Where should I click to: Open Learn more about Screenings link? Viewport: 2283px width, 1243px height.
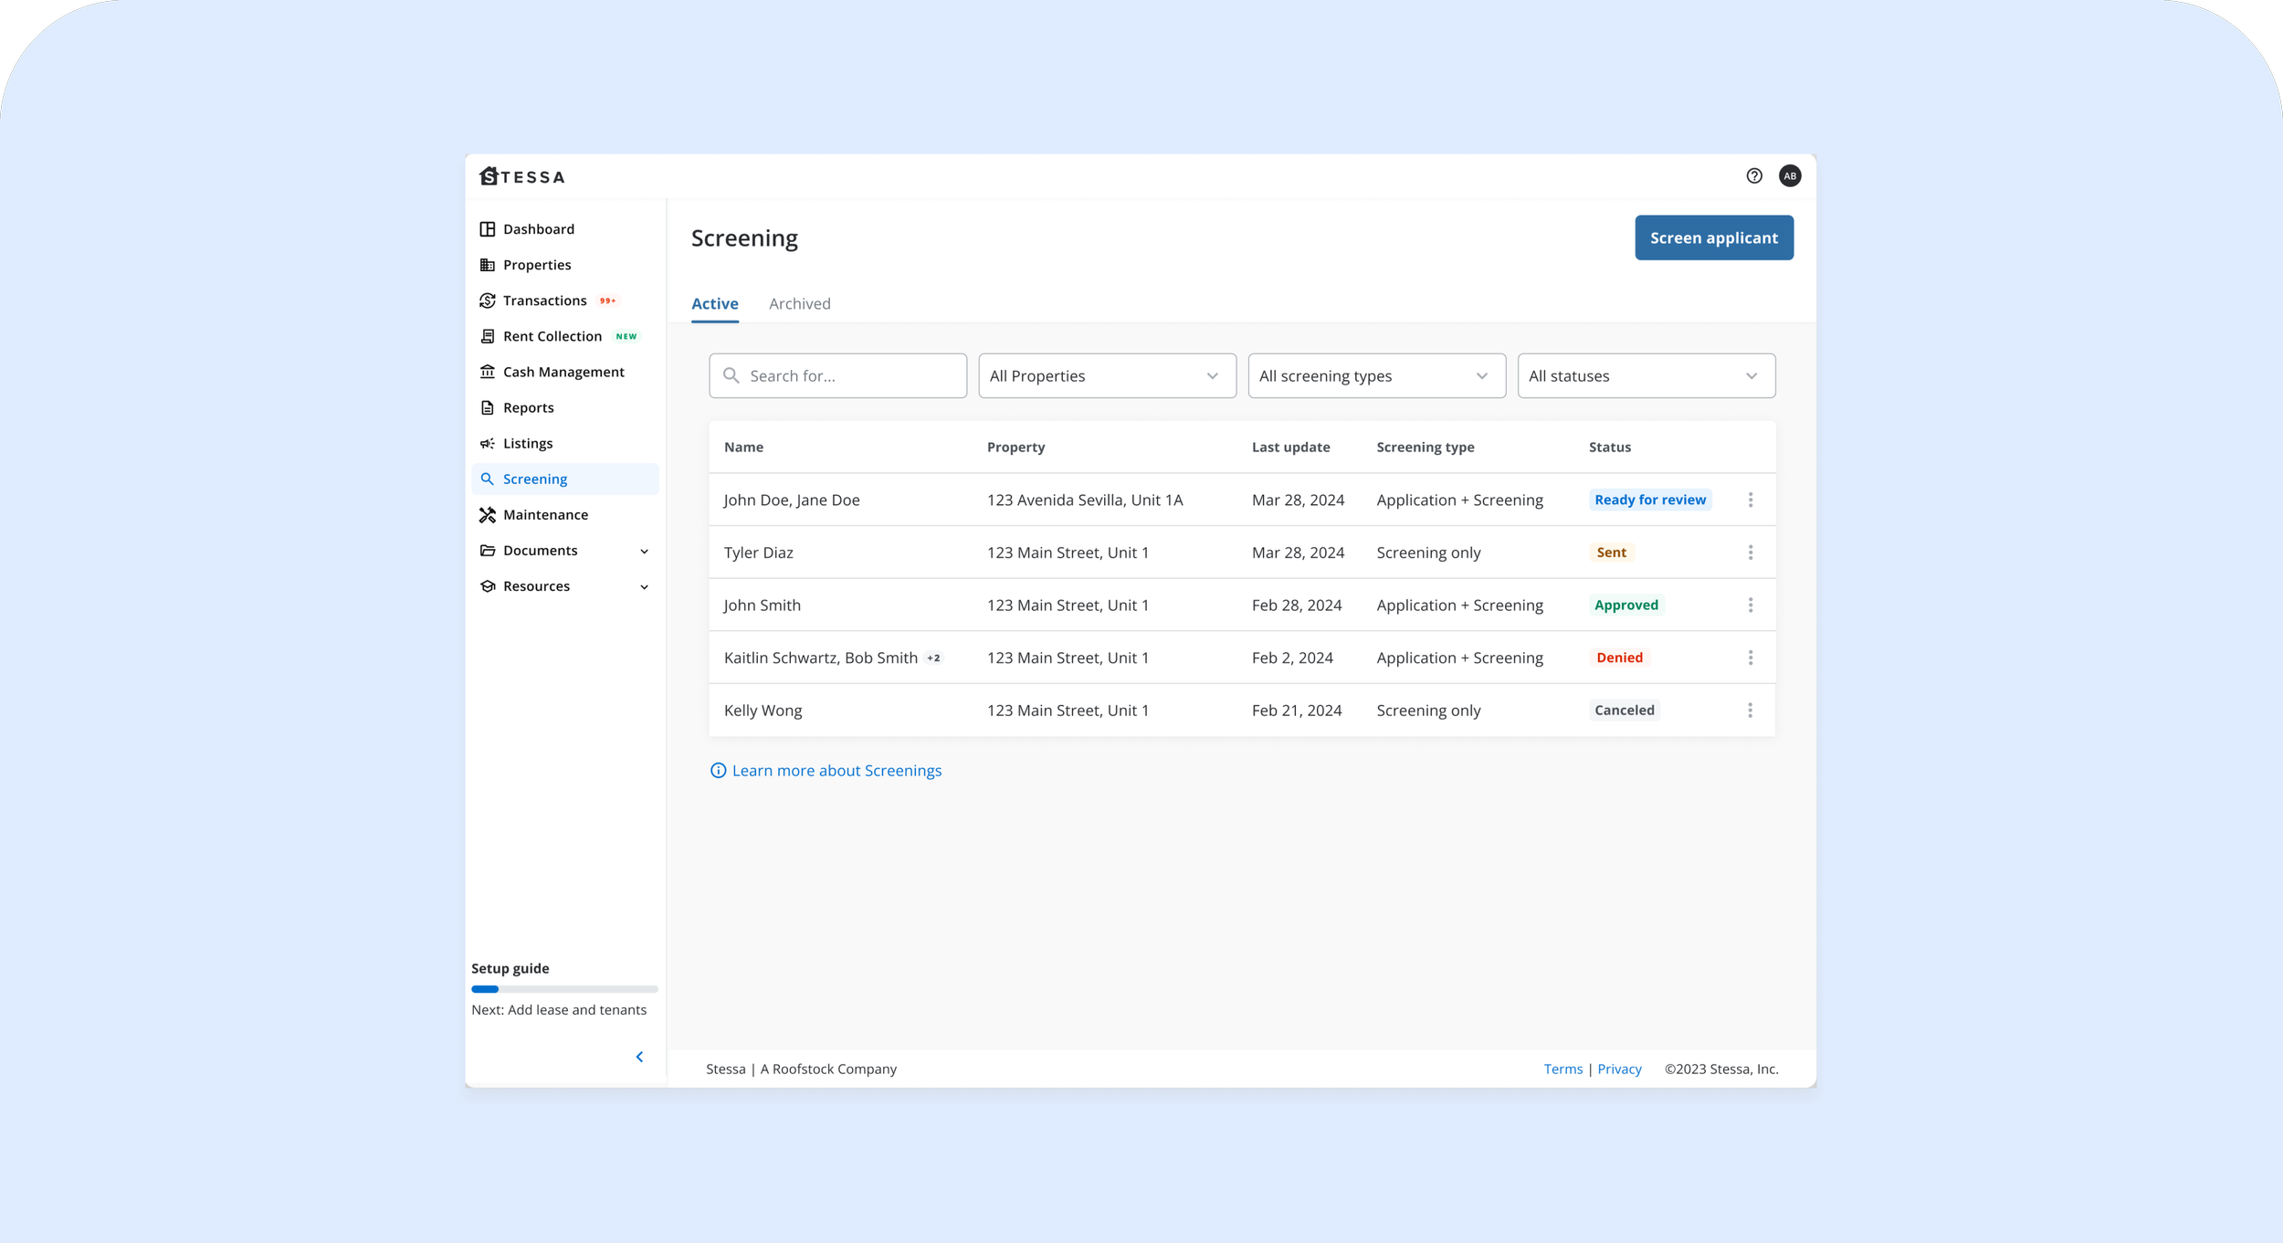(836, 771)
